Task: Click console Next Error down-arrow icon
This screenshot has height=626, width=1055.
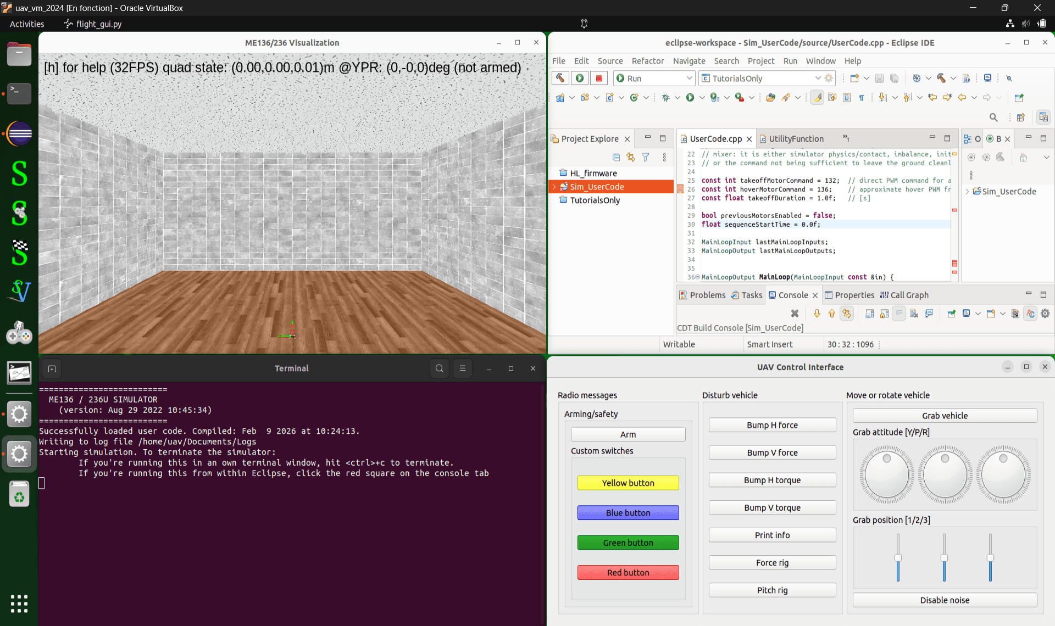Action: 817,314
